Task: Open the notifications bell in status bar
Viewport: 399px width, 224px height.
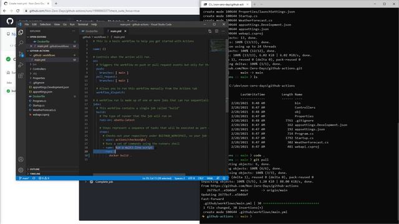Action: (224, 179)
